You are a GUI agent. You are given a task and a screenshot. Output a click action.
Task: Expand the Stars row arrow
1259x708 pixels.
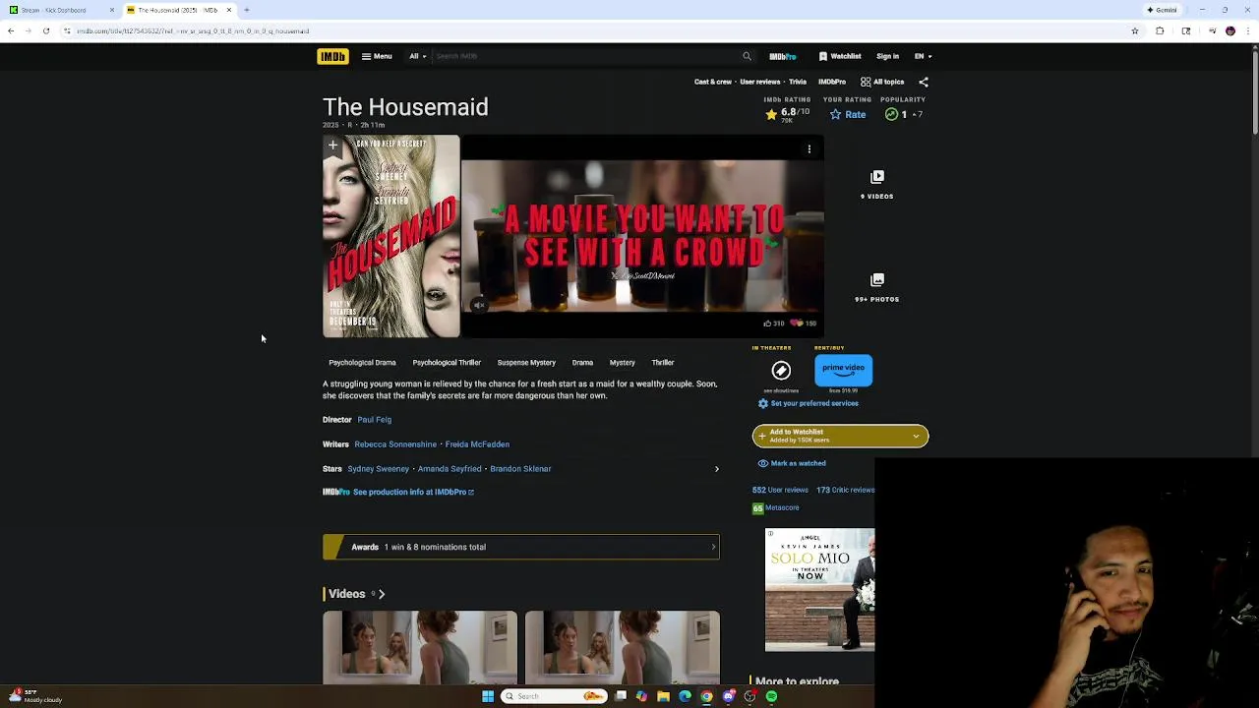716,469
